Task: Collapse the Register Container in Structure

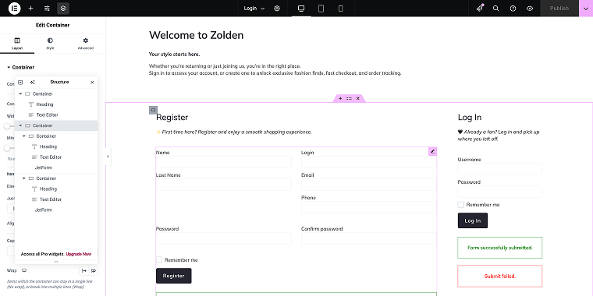Action: coord(24,136)
